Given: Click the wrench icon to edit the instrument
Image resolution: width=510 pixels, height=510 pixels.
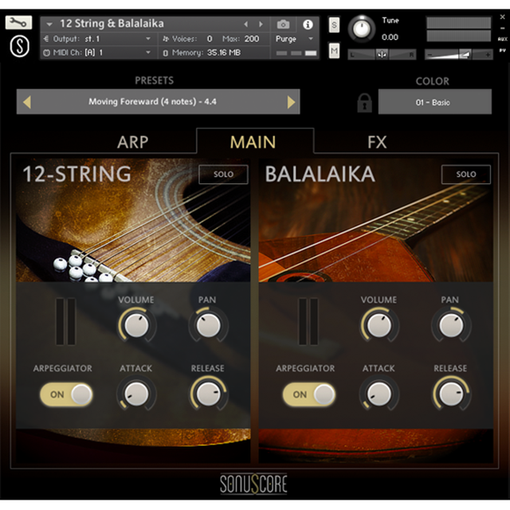Looking at the screenshot, I should 18,23.
